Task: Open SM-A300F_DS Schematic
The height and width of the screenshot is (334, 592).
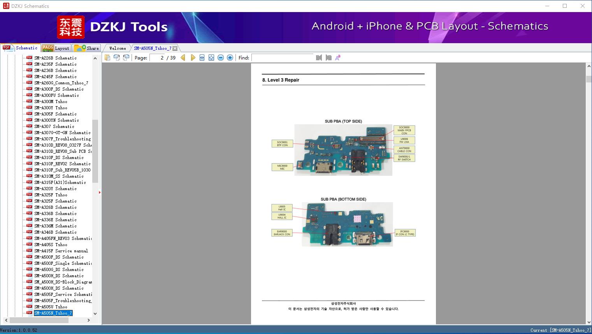Action: coord(59,89)
